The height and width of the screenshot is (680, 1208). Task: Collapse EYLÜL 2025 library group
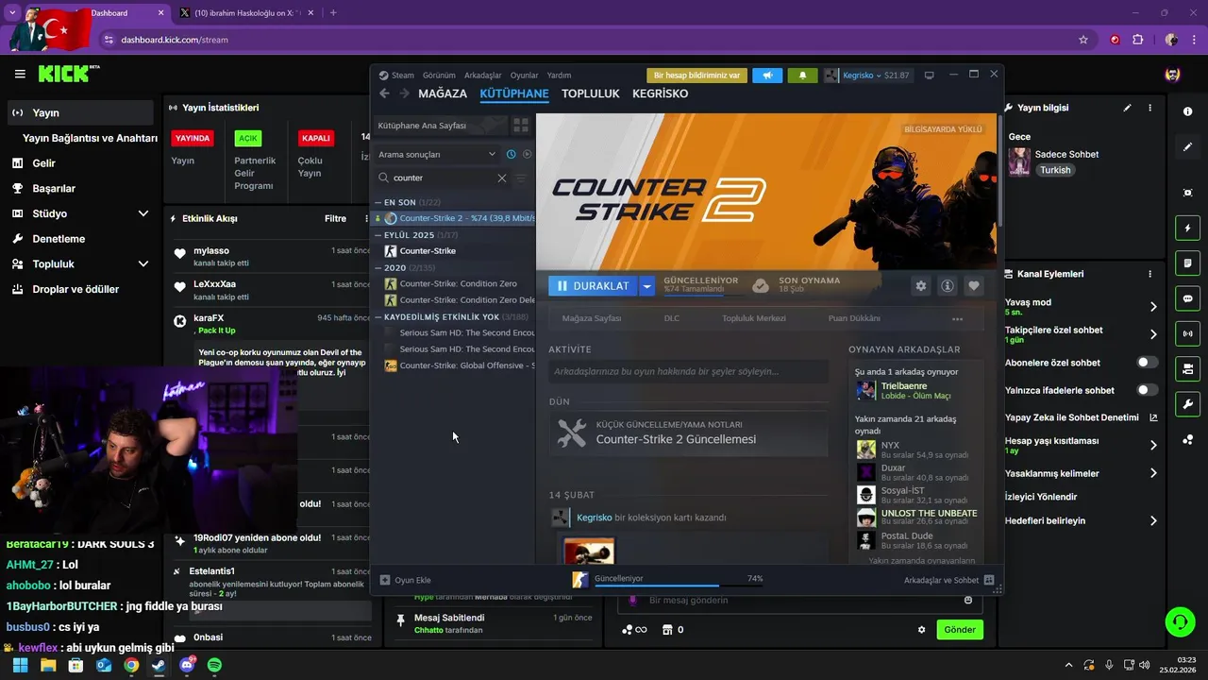(x=377, y=235)
